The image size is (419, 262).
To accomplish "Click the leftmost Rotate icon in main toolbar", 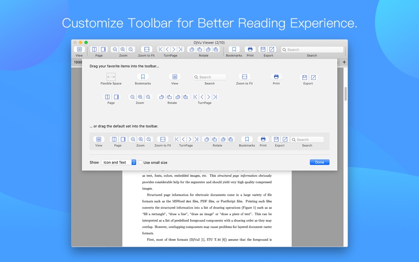I will [191, 49].
